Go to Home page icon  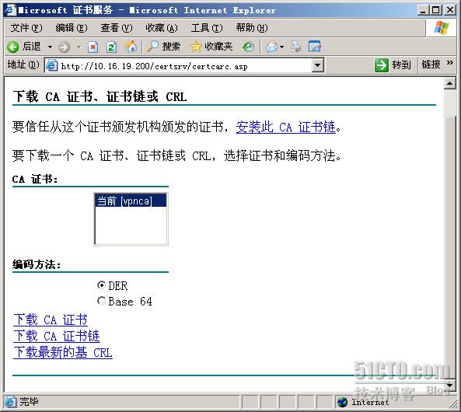tap(131, 47)
